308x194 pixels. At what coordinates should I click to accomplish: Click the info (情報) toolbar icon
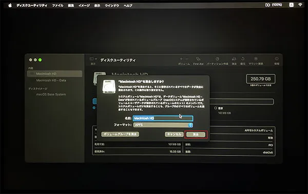277,59
